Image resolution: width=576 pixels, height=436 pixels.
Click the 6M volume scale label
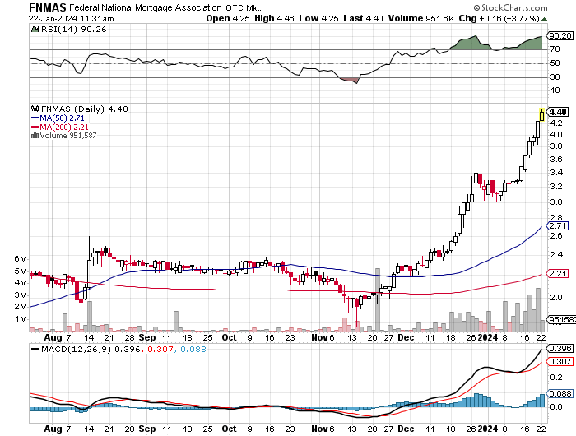[21, 259]
